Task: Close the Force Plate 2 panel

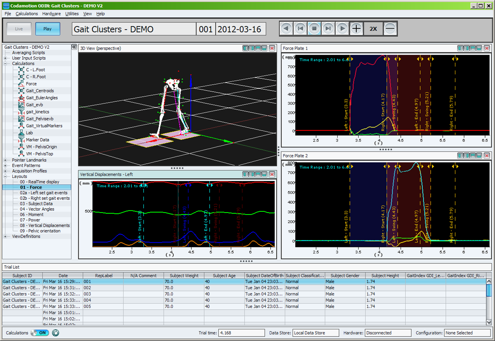Action: (487, 156)
